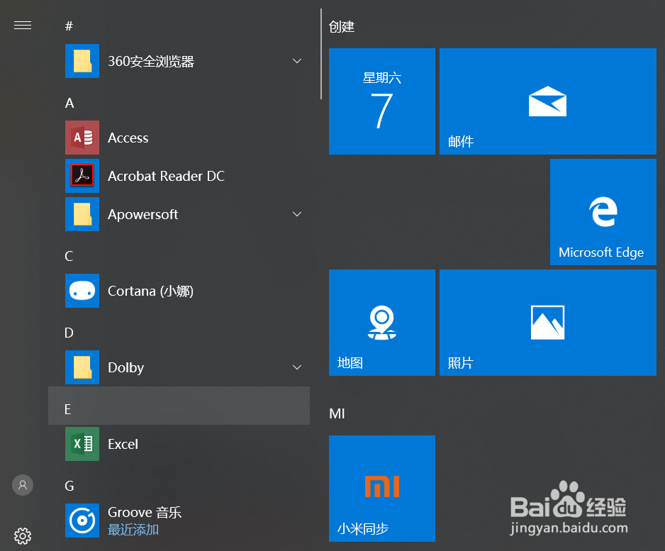Click the D letter header
665x551 pixels.
tap(69, 333)
